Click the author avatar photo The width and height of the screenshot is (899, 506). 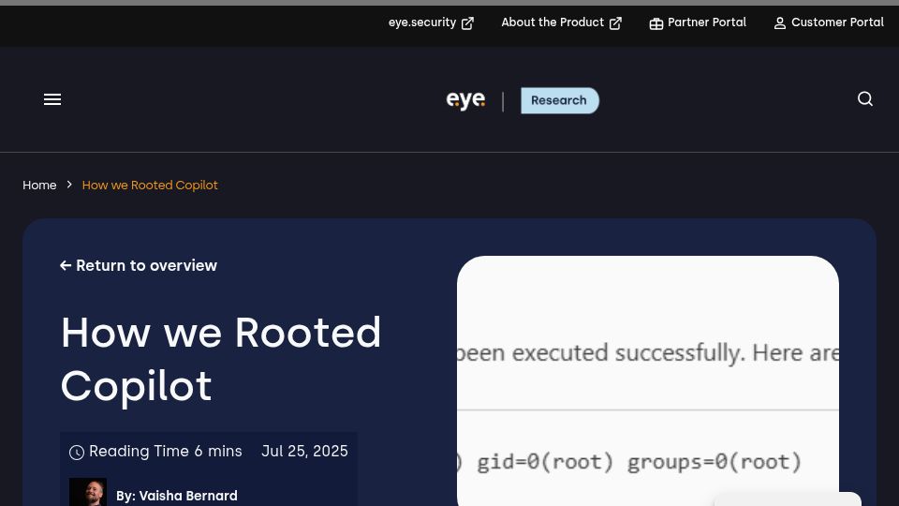[x=88, y=492]
